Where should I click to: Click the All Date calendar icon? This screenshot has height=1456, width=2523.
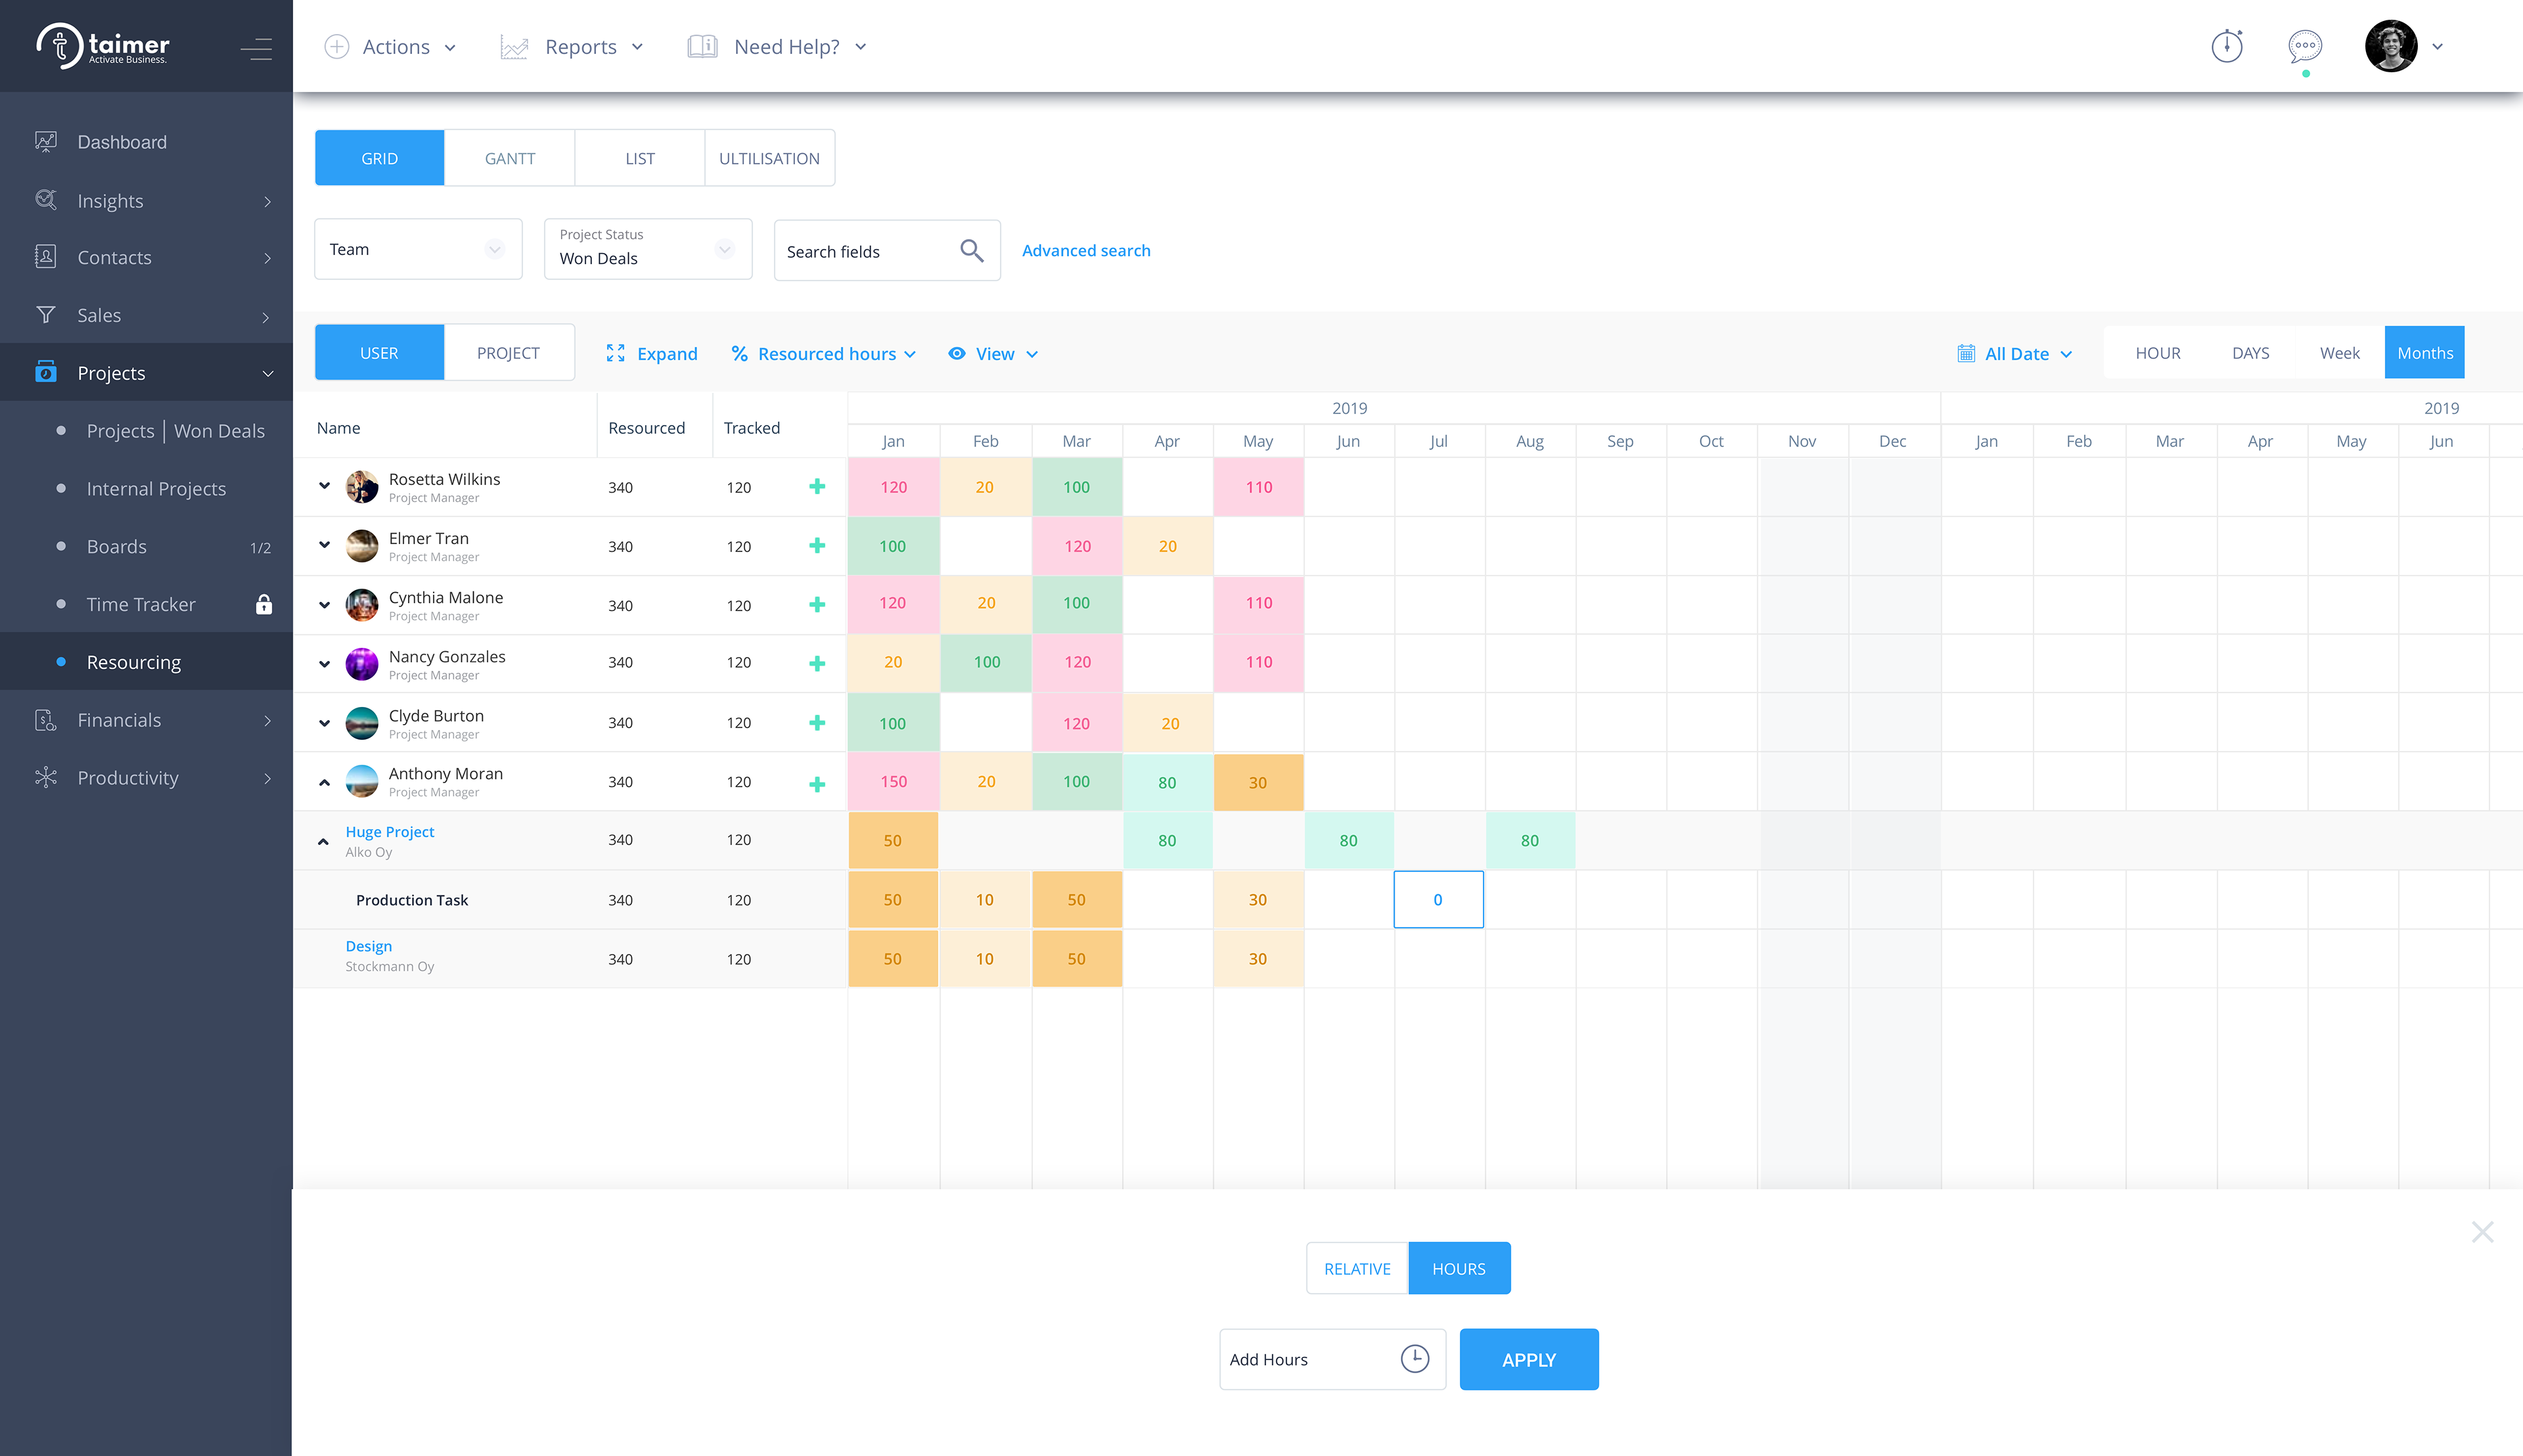click(1966, 353)
